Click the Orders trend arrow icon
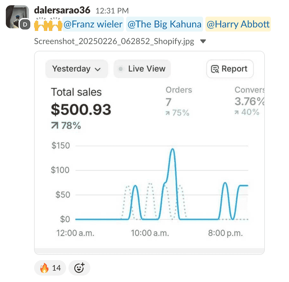This screenshot has height=282, width=289. pos(168,113)
